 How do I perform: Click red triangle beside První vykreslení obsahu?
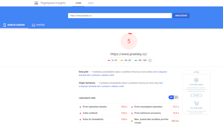click(x=80, y=107)
